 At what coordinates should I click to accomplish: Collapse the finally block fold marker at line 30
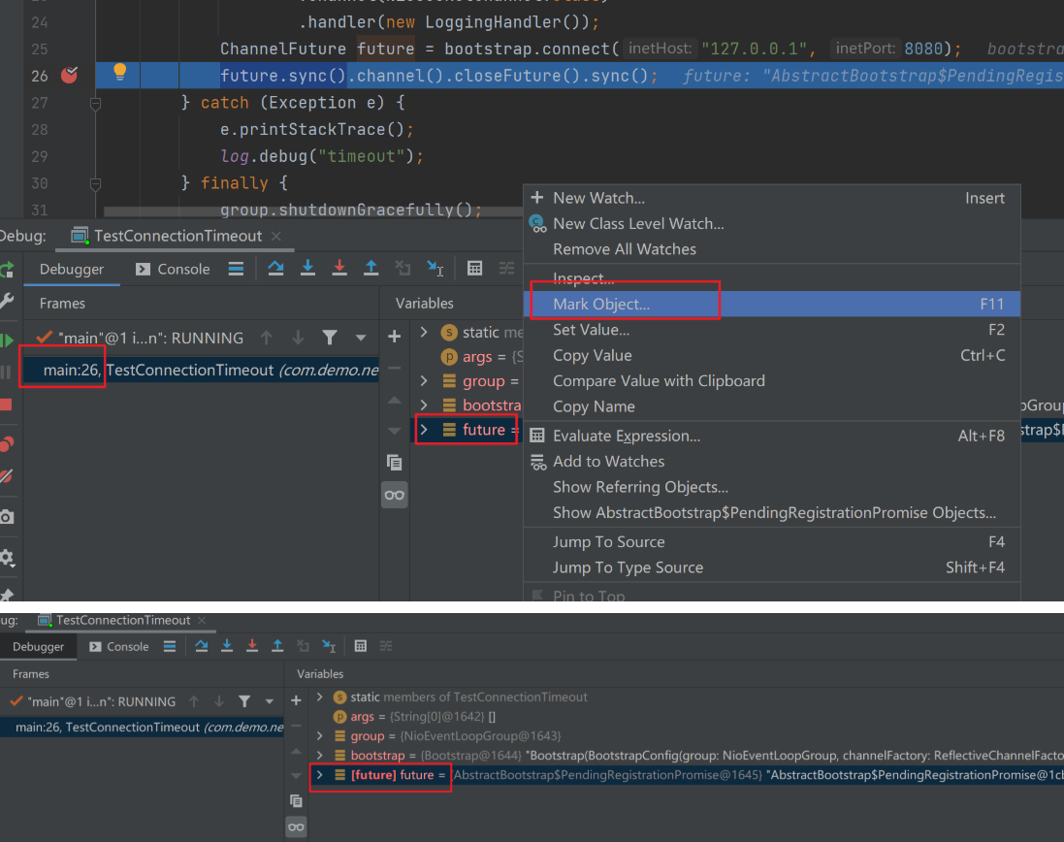pos(95,183)
